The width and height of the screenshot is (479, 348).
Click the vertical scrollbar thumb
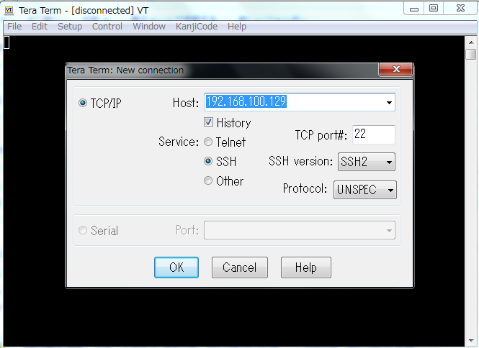click(x=471, y=55)
